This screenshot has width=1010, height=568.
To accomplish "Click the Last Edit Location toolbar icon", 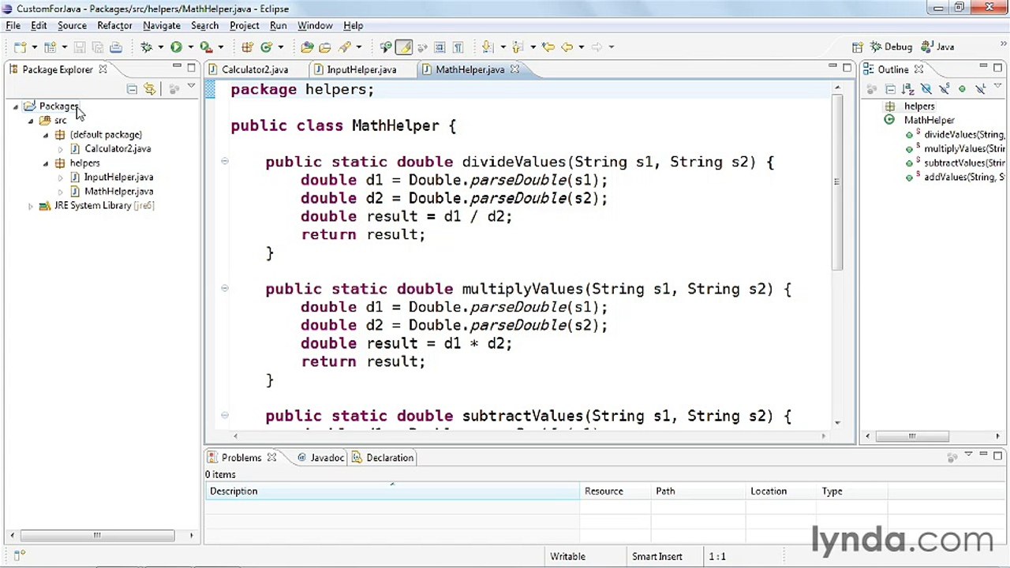I will click(x=548, y=47).
